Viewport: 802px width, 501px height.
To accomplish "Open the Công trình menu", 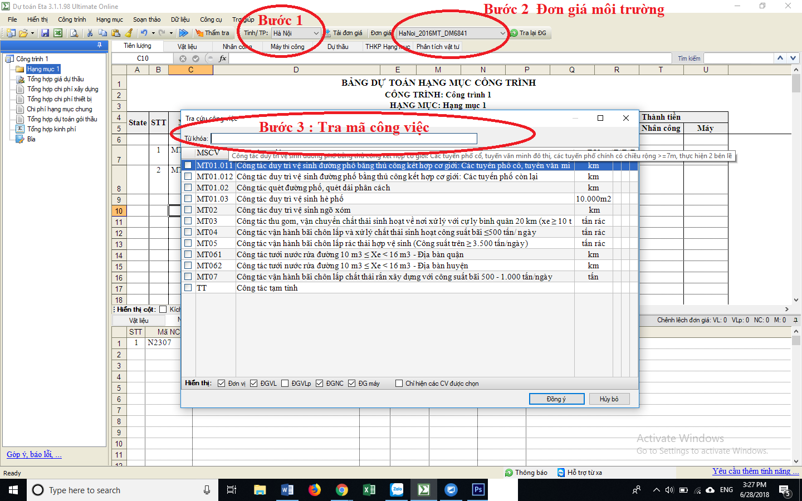I will coord(72,19).
